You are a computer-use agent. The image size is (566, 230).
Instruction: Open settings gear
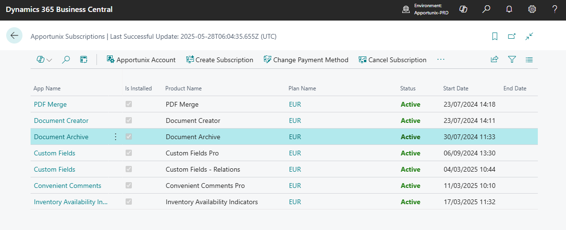(532, 10)
